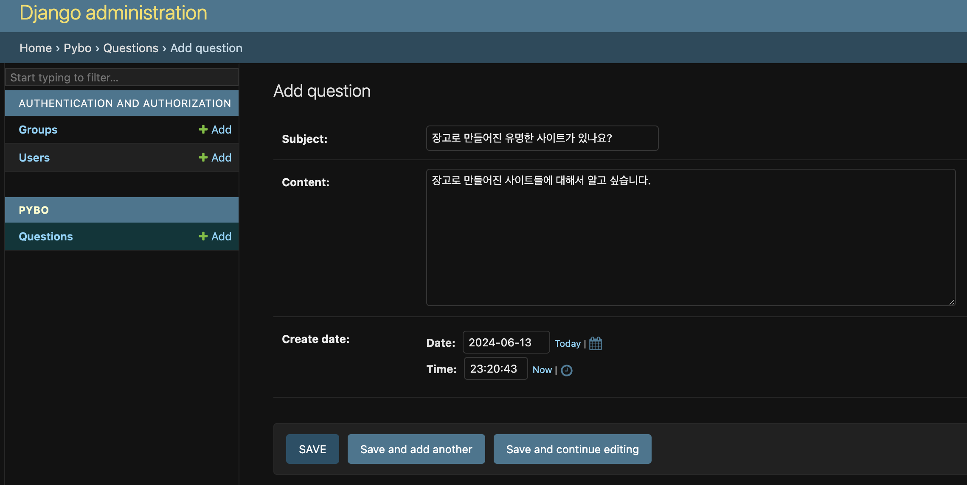Screen dimensions: 967x485
Task: Open Questions breadcrumb link
Action: pyautogui.click(x=131, y=48)
